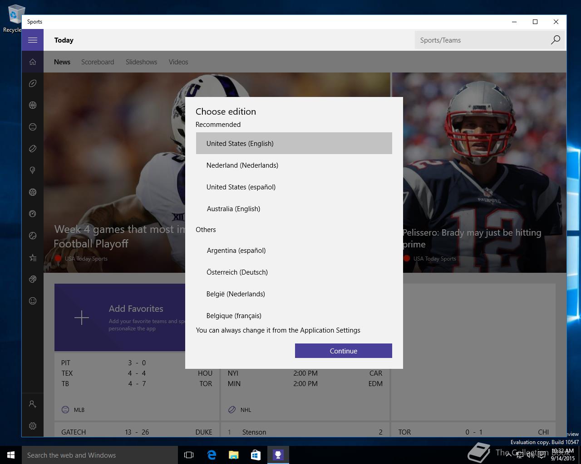Image resolution: width=581 pixels, height=464 pixels.
Task: Click the MLB league icon under scores
Action: click(65, 410)
